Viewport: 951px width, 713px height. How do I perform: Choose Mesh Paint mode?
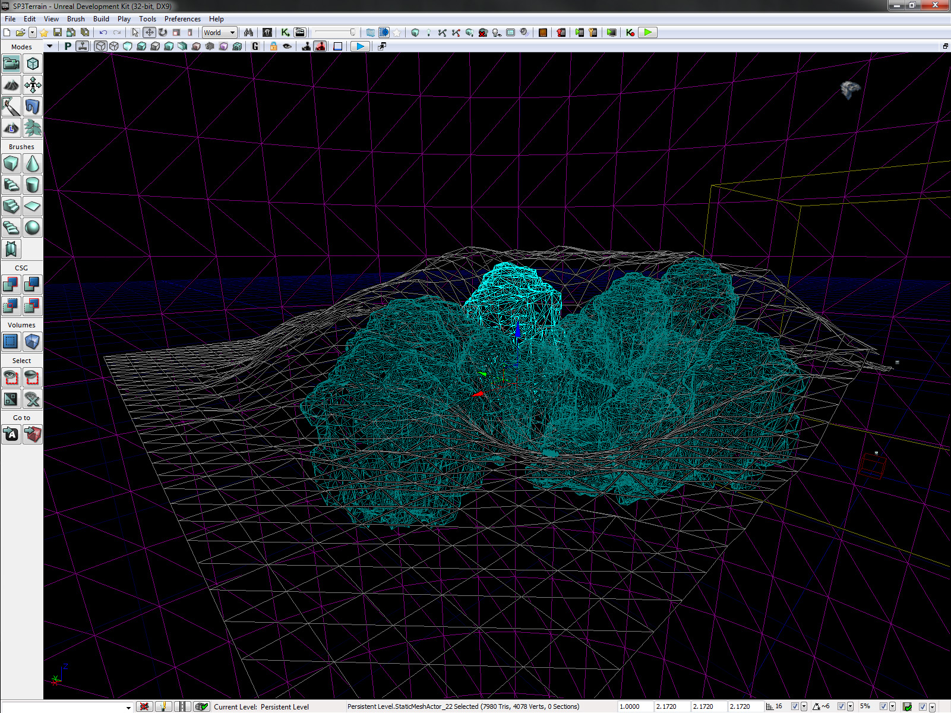[11, 106]
